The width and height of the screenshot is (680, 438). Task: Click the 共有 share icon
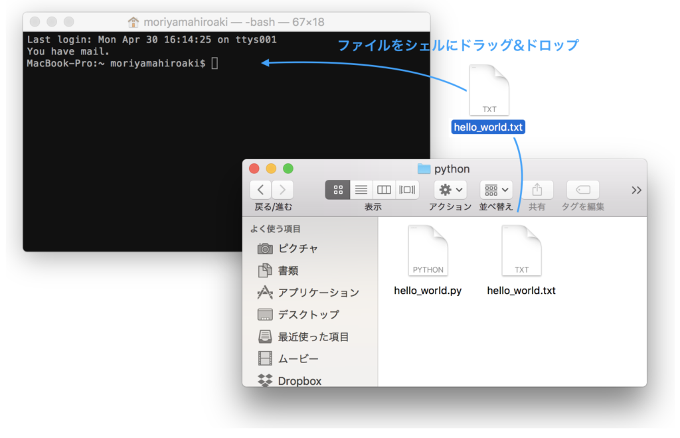[x=538, y=189]
